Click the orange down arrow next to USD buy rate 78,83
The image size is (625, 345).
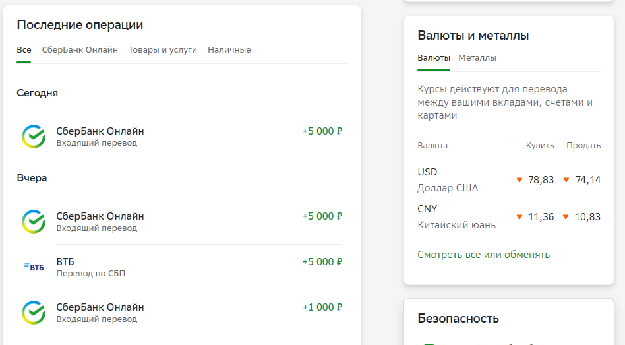tap(520, 180)
